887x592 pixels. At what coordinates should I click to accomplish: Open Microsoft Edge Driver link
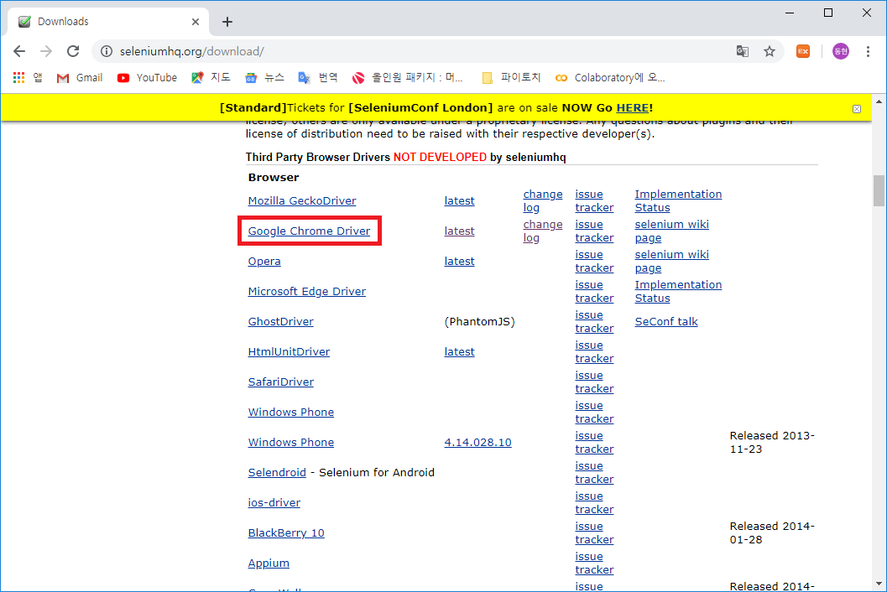pyautogui.click(x=306, y=291)
